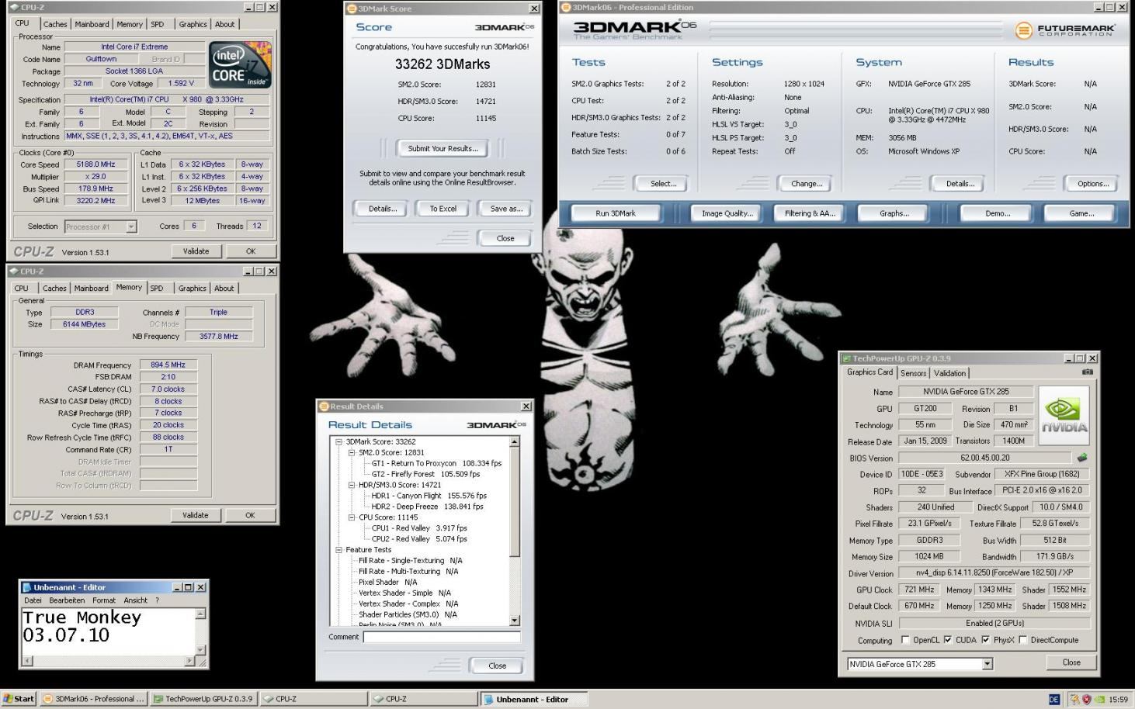Image resolution: width=1135 pixels, height=709 pixels.
Task: Open the Processor #1 selection dropdown
Action: (130, 227)
